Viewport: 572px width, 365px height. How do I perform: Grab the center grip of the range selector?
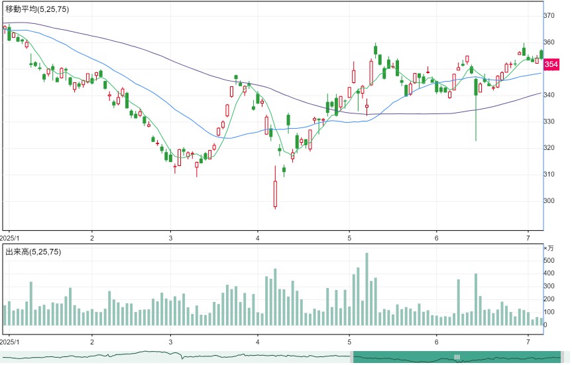pyautogui.click(x=457, y=357)
